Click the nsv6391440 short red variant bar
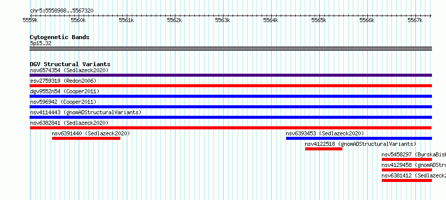The height and width of the screenshot is (200, 446). pos(86,138)
